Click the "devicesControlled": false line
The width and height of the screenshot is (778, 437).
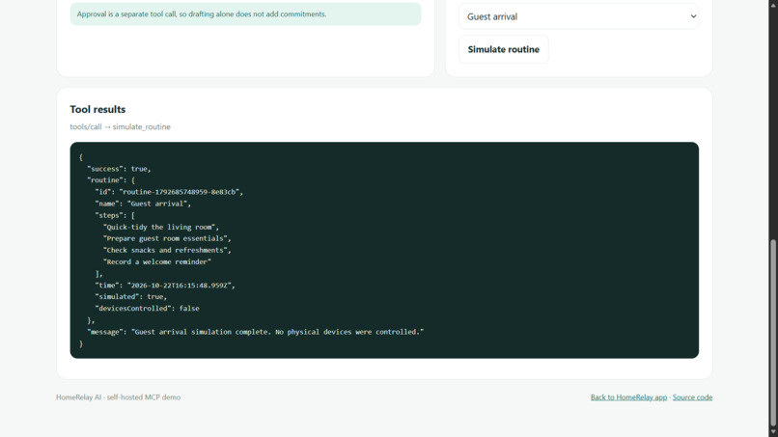(x=147, y=309)
